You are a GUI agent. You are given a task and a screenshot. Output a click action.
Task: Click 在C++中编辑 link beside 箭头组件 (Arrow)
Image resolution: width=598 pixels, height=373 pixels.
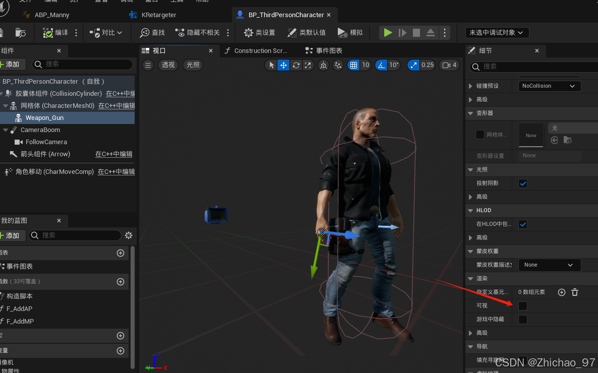point(113,154)
